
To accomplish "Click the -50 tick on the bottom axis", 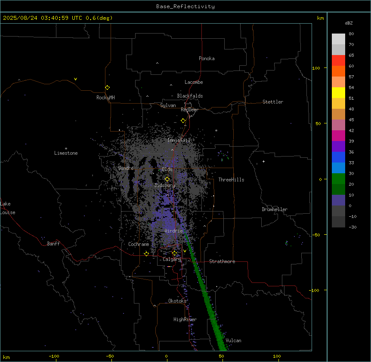I will 110,356.
